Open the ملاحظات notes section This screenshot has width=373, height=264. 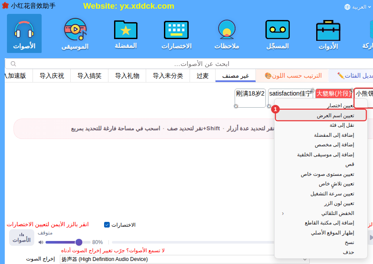pyautogui.click(x=227, y=33)
